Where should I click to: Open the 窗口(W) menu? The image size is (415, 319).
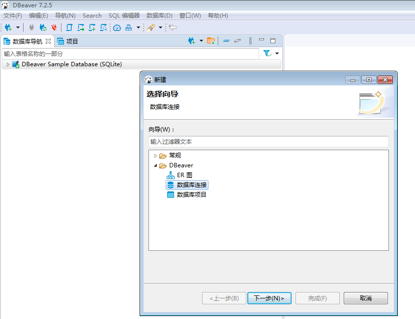[190, 16]
